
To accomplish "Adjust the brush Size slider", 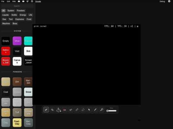I will (x=111, y=111).
